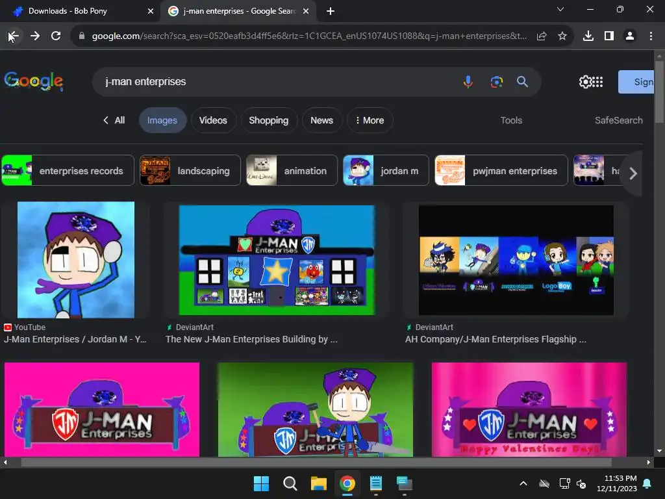The image size is (665, 499).
Task: Go forward using the browser forward arrow
Action: (x=35, y=36)
